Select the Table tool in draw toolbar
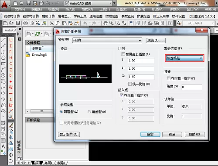 [3, 140]
